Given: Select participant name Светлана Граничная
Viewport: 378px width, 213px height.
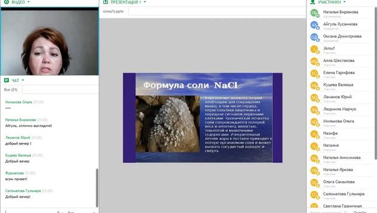Looking at the screenshot, I should pos(343,206).
